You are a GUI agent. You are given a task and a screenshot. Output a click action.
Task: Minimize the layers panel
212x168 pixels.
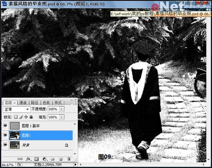pyautogui.click(x=72, y=100)
